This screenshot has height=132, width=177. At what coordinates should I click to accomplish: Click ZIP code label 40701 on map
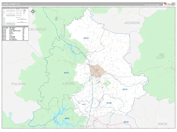(67, 119)
